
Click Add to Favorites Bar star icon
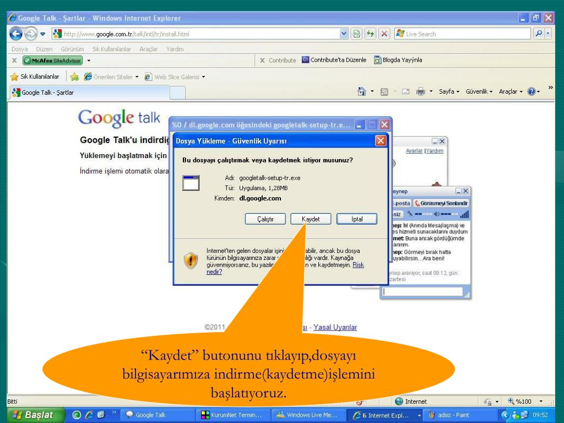point(74,77)
